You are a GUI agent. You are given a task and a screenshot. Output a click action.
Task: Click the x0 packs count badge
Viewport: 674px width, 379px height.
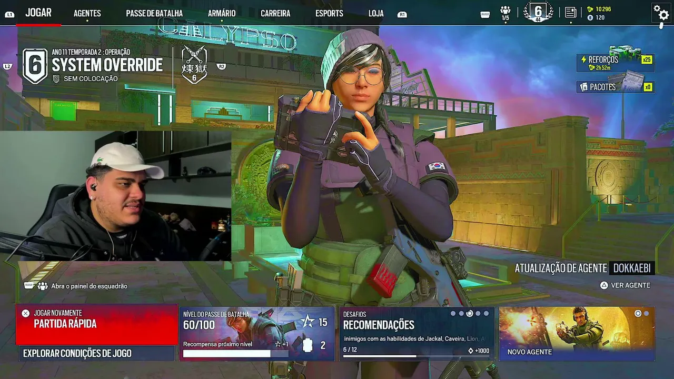pos(648,87)
